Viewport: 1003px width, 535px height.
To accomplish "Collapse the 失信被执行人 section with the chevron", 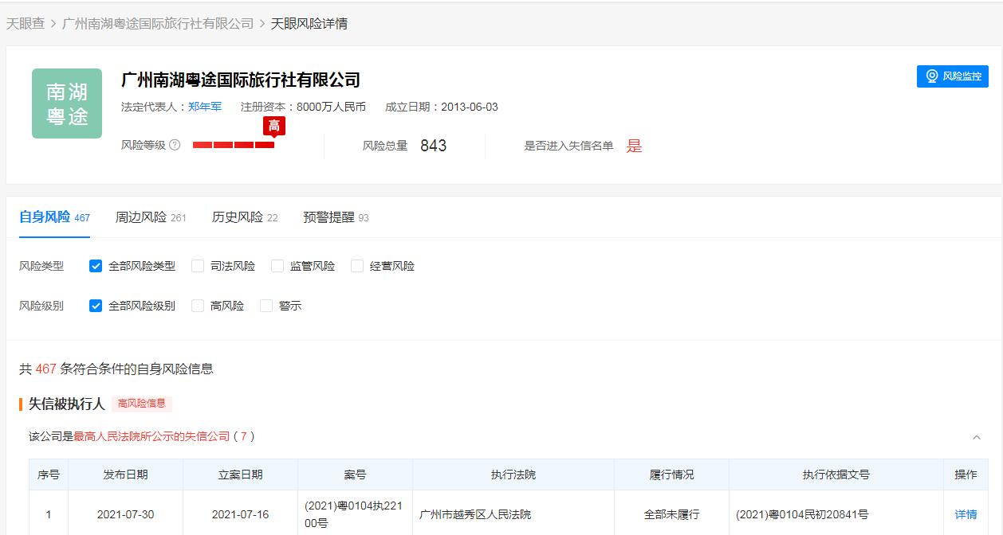I will pos(978,437).
